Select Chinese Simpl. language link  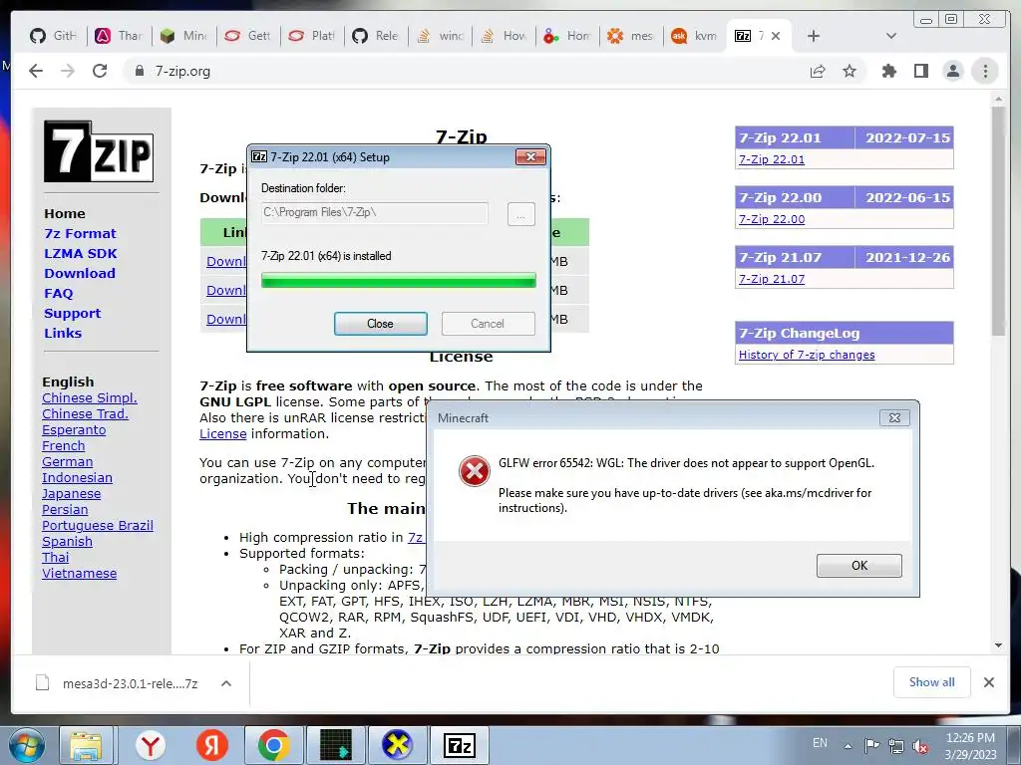pos(89,397)
